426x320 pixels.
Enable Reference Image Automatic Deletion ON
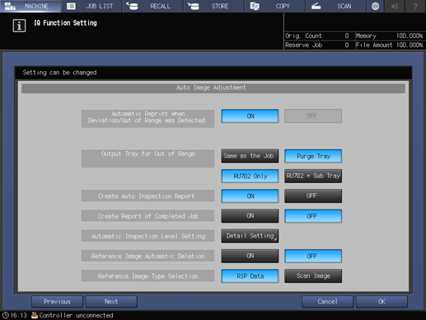tap(250, 256)
